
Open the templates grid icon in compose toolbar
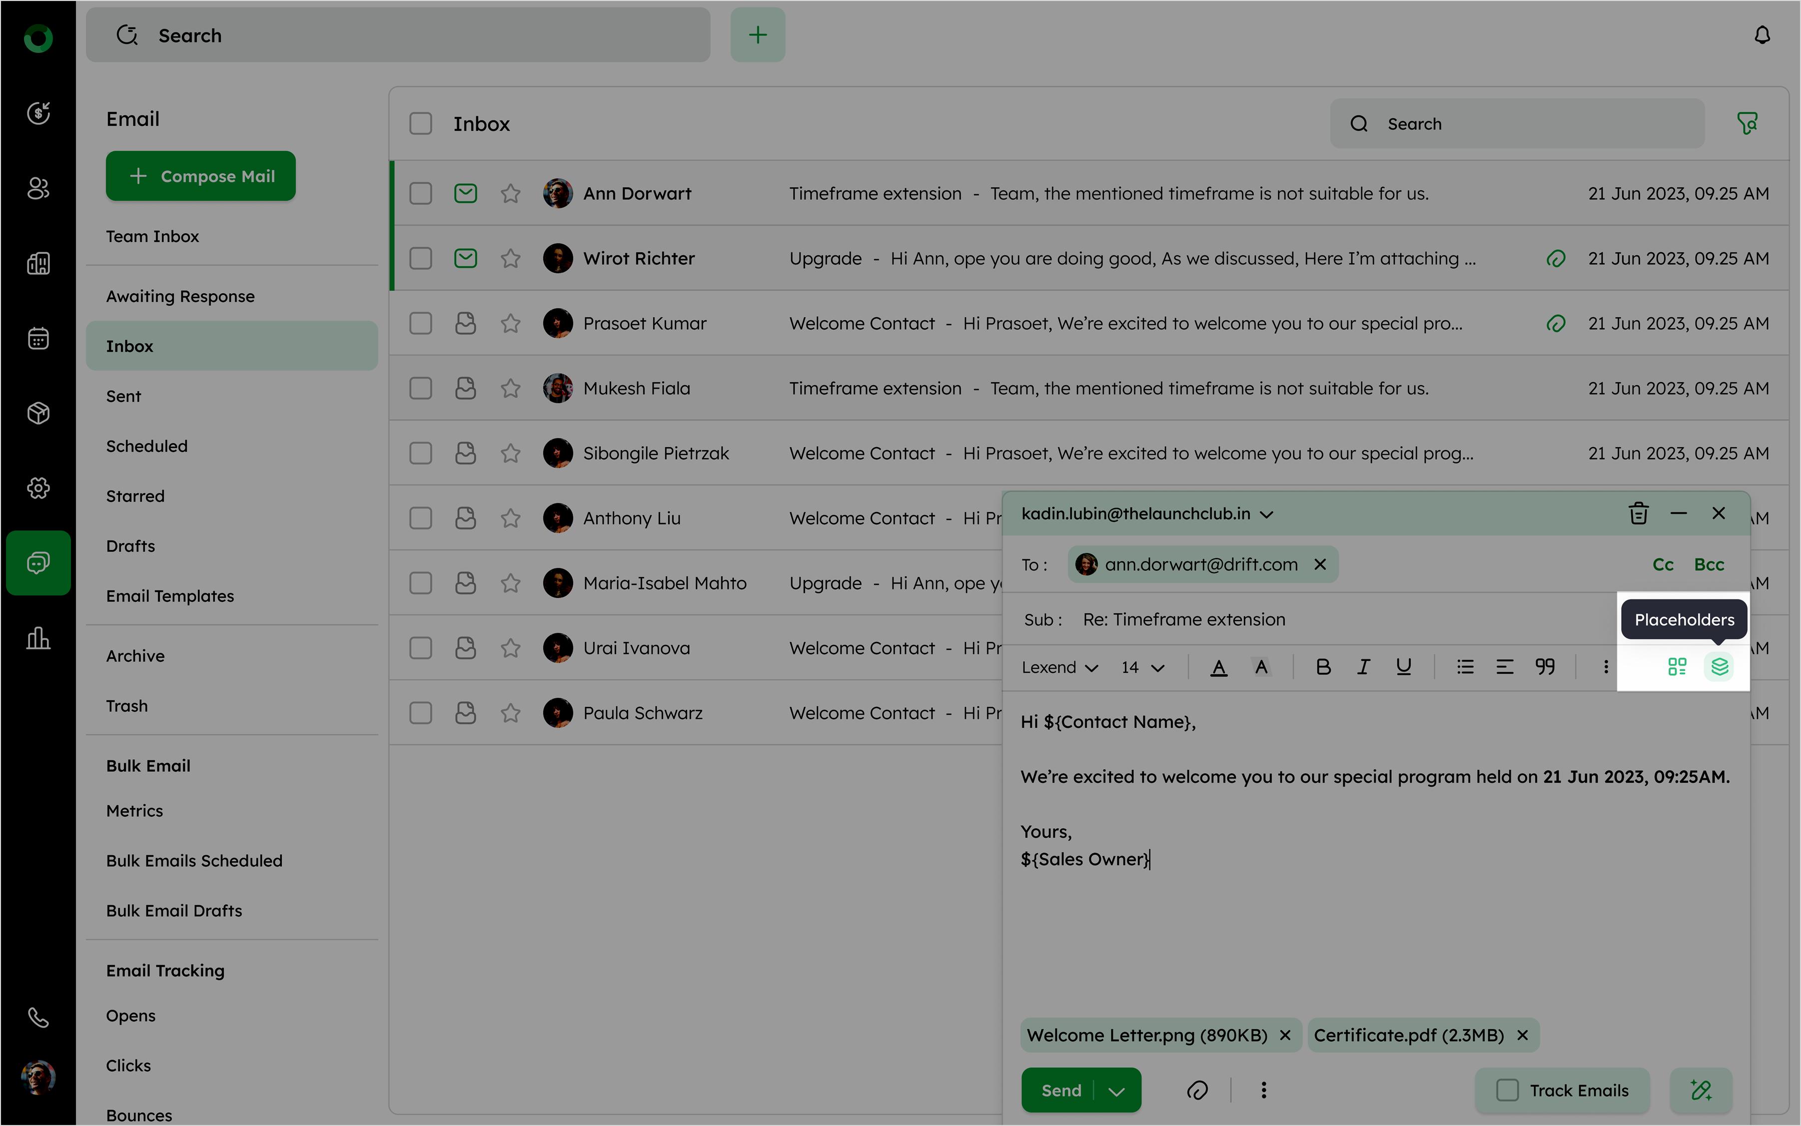tap(1677, 666)
